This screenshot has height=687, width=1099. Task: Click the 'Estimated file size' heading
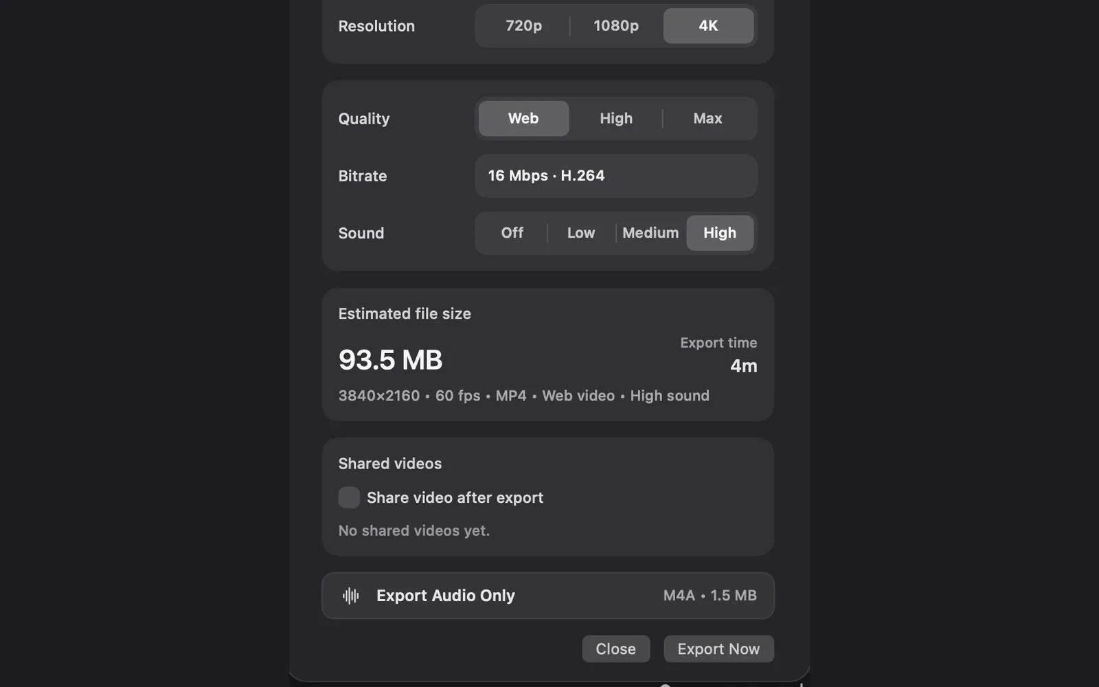pos(405,314)
